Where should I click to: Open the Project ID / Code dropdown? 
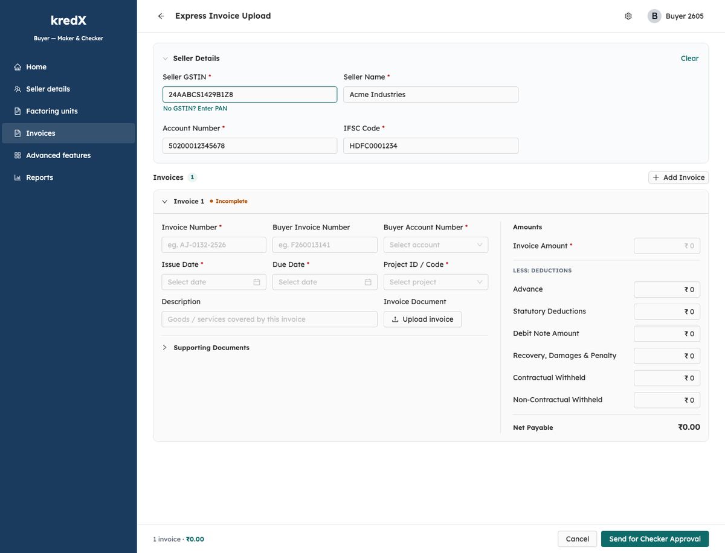click(436, 282)
